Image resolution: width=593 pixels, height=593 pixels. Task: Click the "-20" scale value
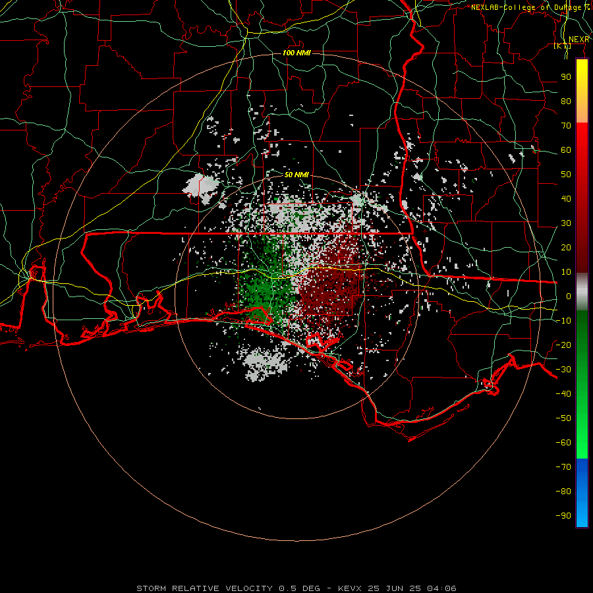coord(563,345)
